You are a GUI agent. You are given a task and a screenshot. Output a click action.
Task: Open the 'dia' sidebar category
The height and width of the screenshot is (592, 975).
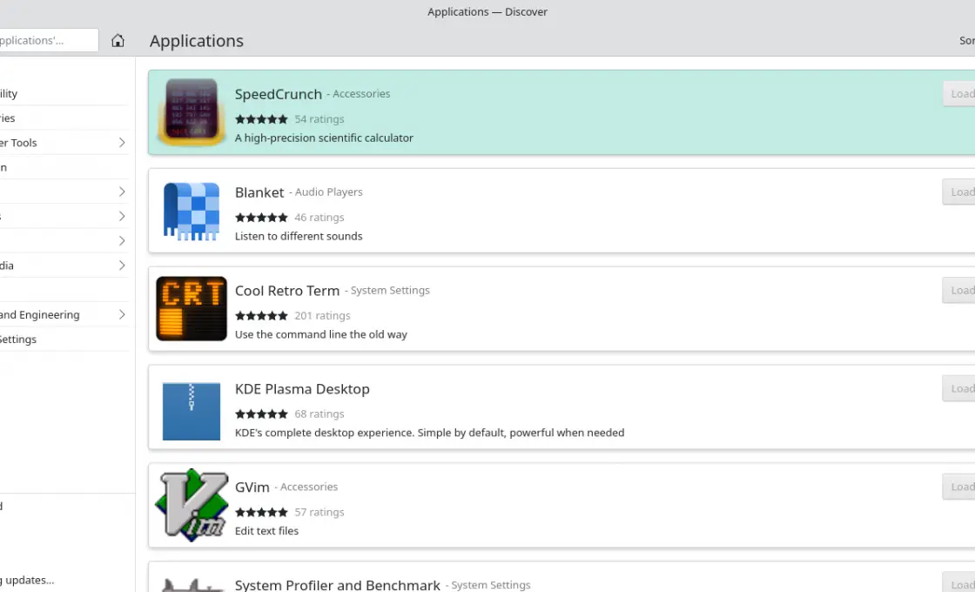point(64,265)
